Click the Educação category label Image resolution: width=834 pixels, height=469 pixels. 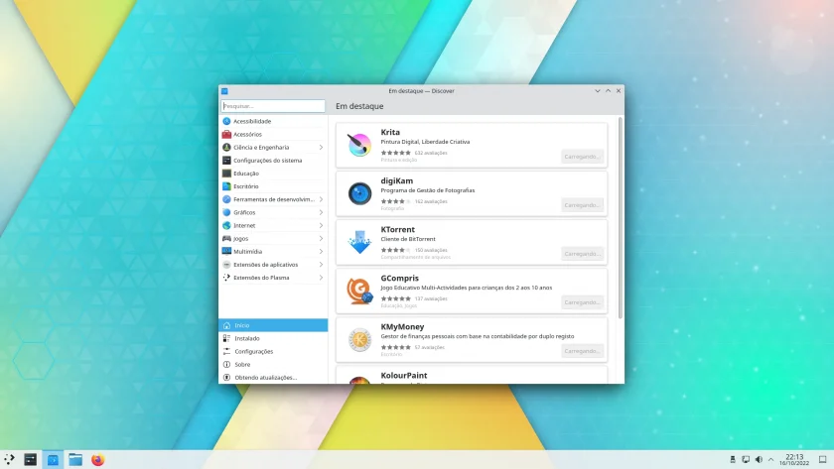[x=246, y=174]
